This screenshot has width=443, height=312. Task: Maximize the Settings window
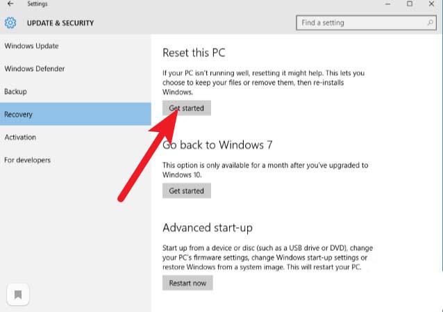click(x=410, y=4)
